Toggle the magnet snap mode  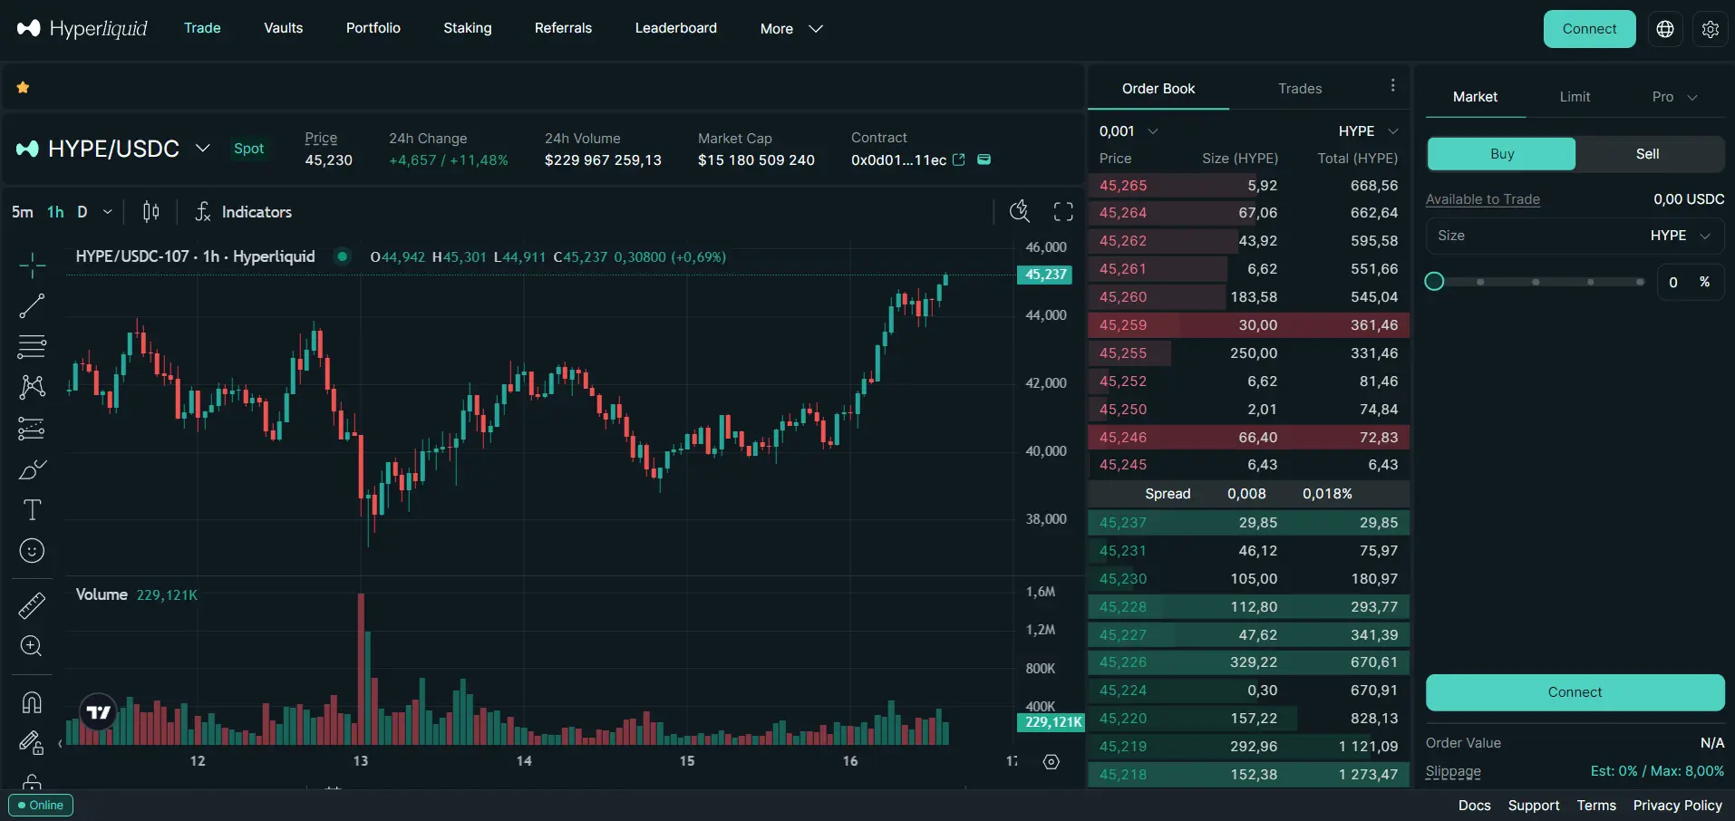(x=32, y=702)
